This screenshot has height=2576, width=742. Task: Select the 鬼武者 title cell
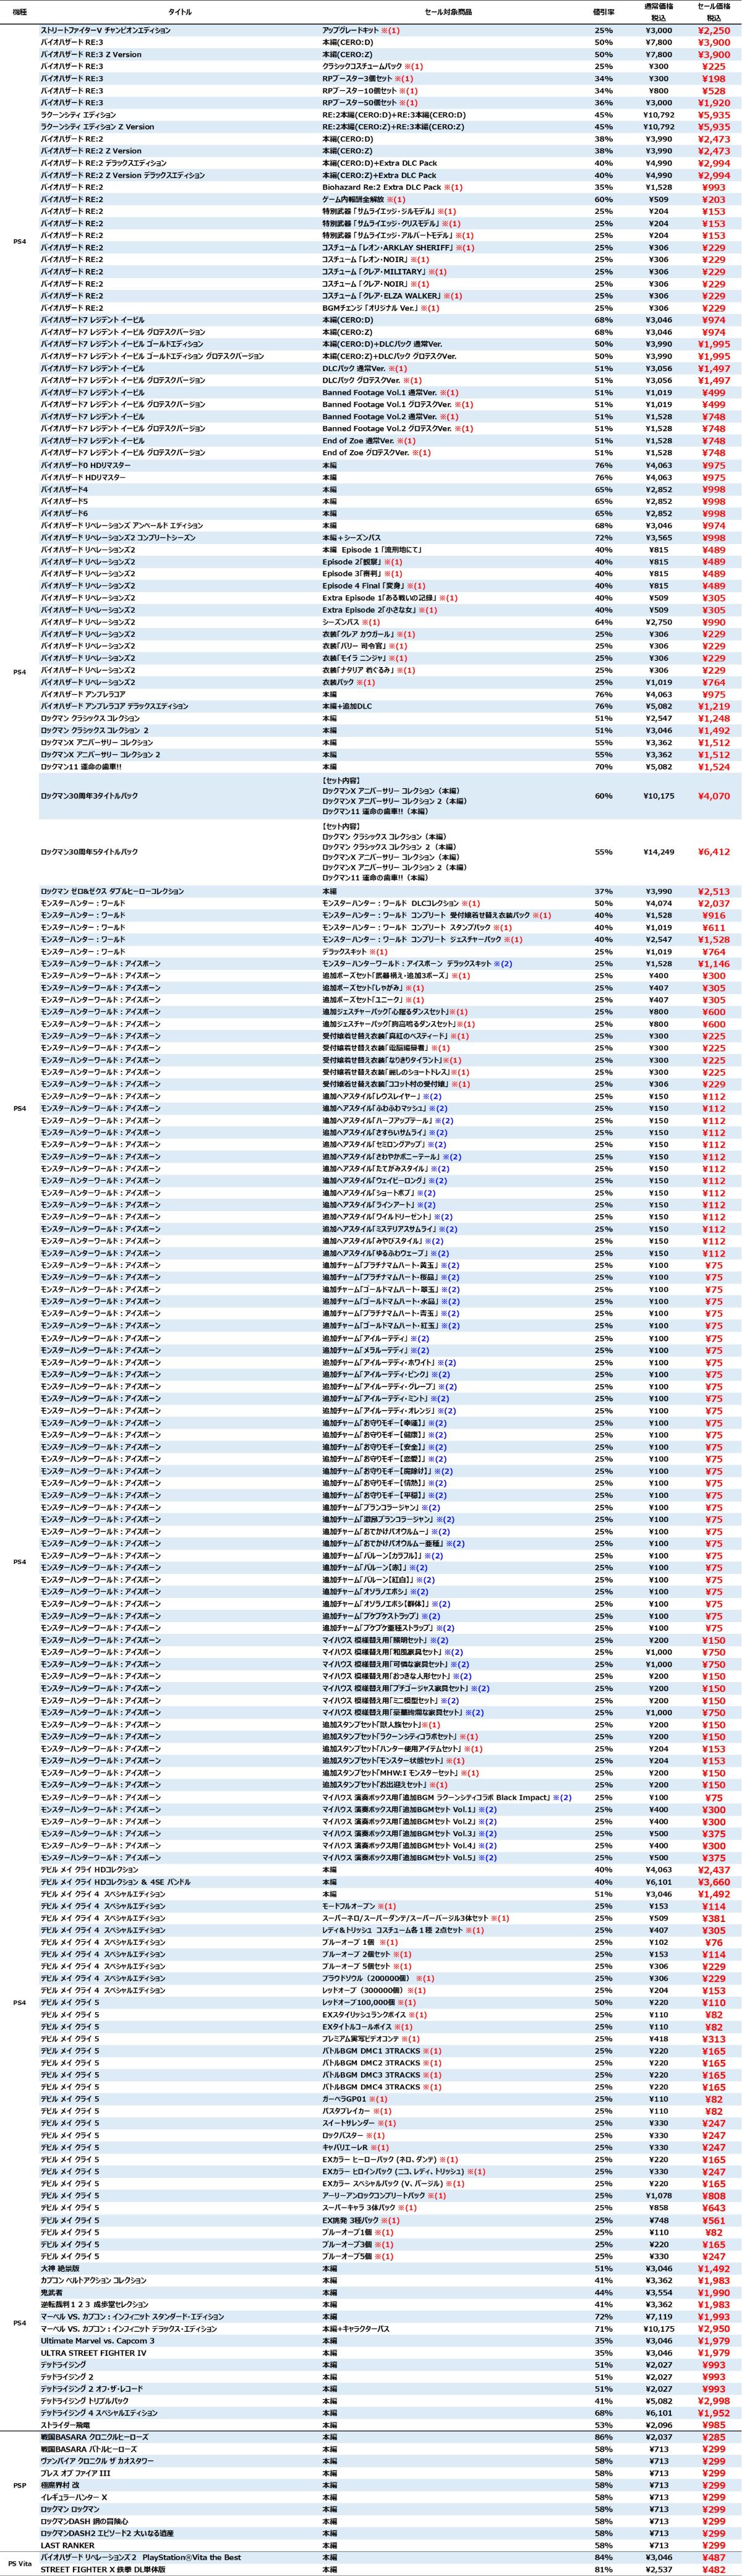click(x=52, y=2292)
